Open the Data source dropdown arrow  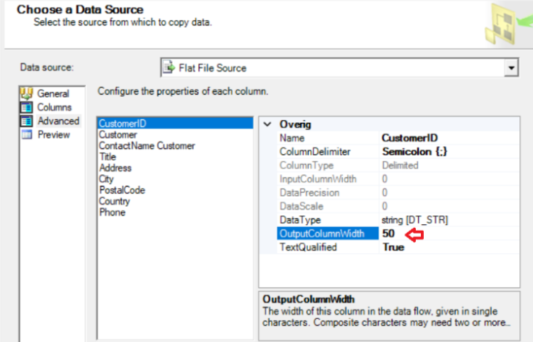pyautogui.click(x=511, y=68)
